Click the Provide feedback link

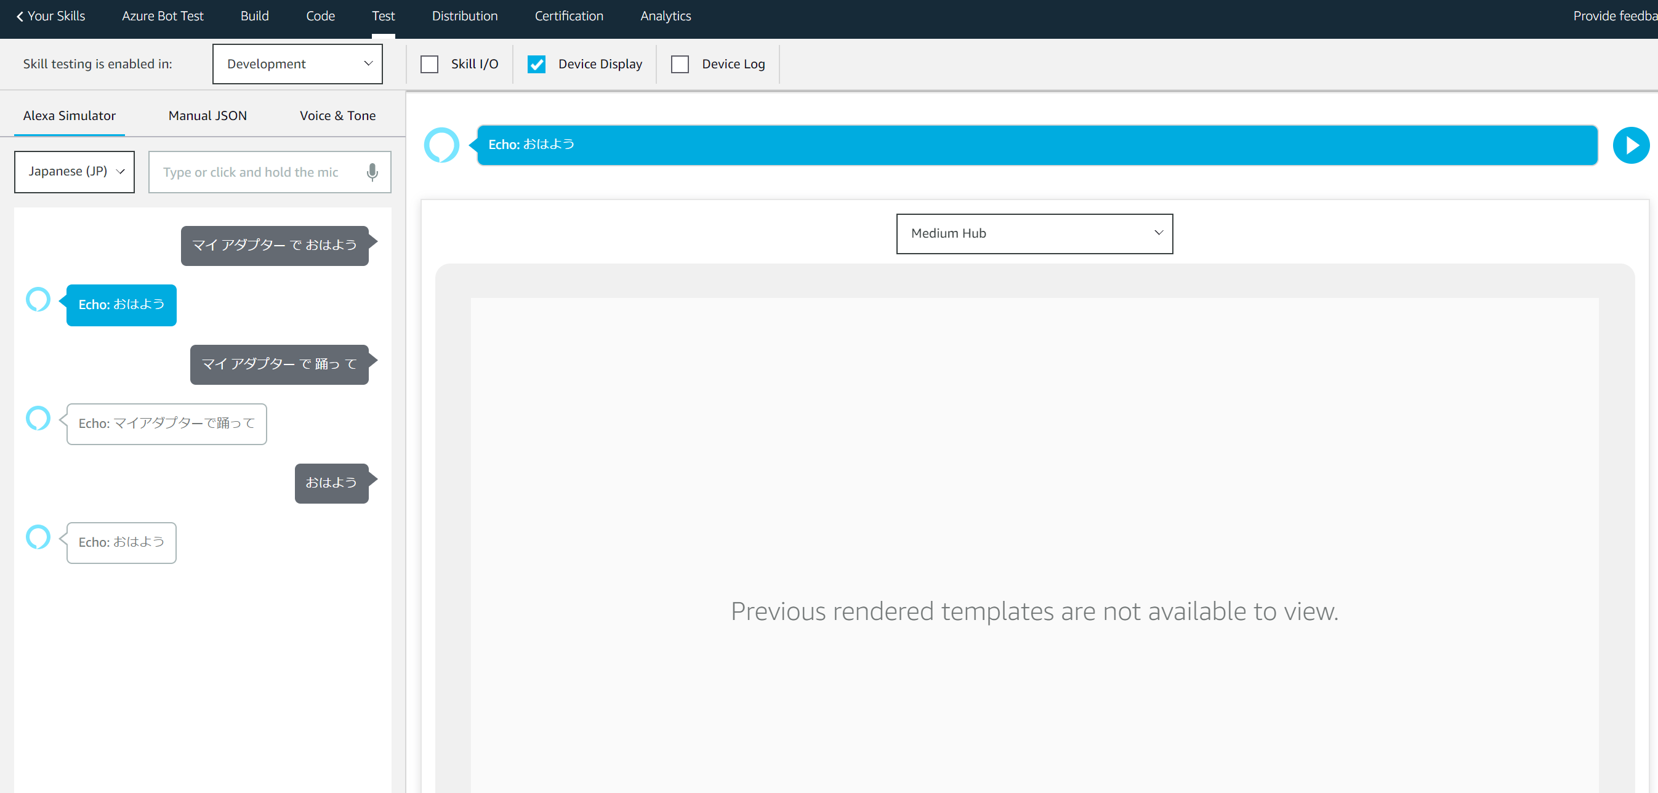1614,16
